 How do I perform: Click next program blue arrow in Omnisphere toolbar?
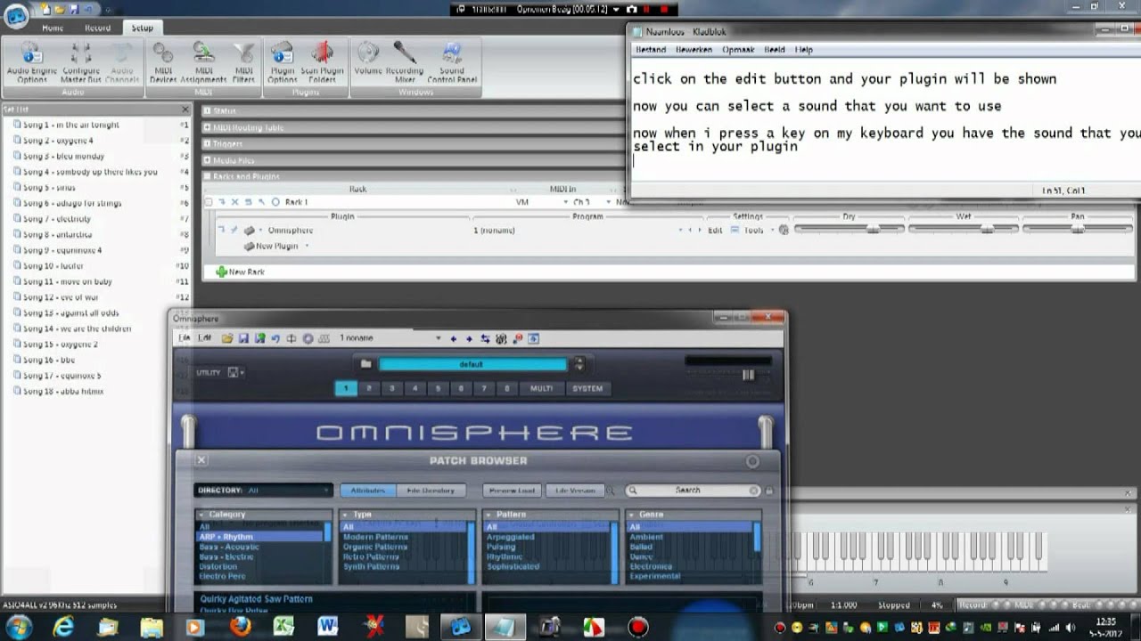coord(469,338)
